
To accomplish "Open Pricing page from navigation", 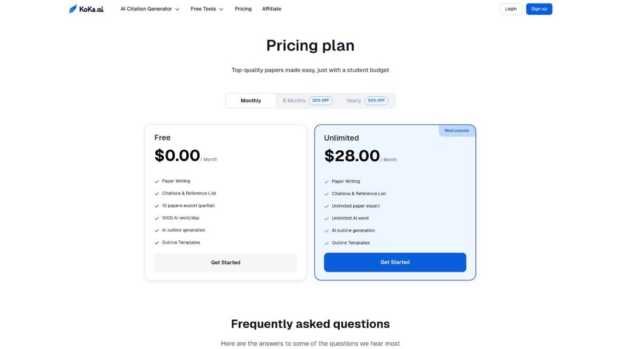I will tap(243, 9).
